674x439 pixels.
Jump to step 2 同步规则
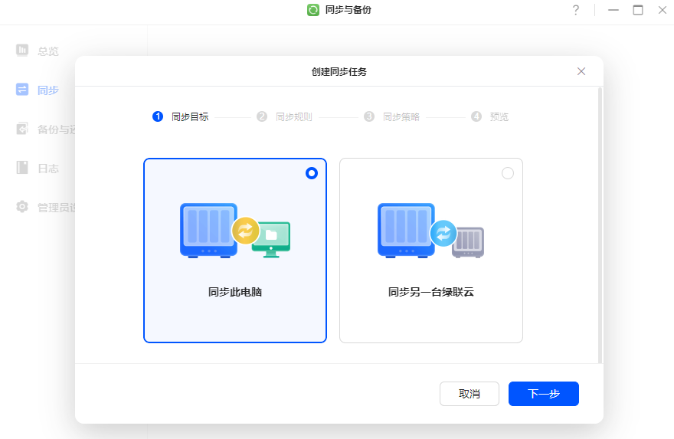click(x=285, y=117)
